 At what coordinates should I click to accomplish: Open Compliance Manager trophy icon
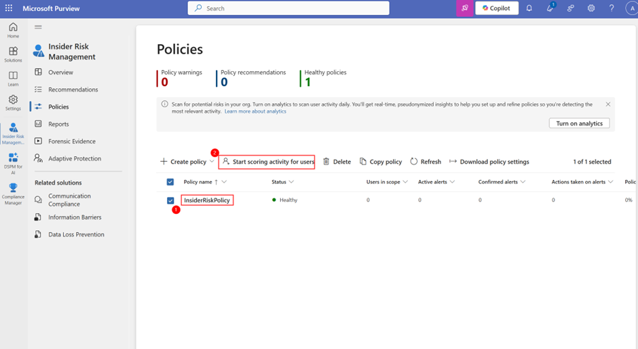click(13, 194)
